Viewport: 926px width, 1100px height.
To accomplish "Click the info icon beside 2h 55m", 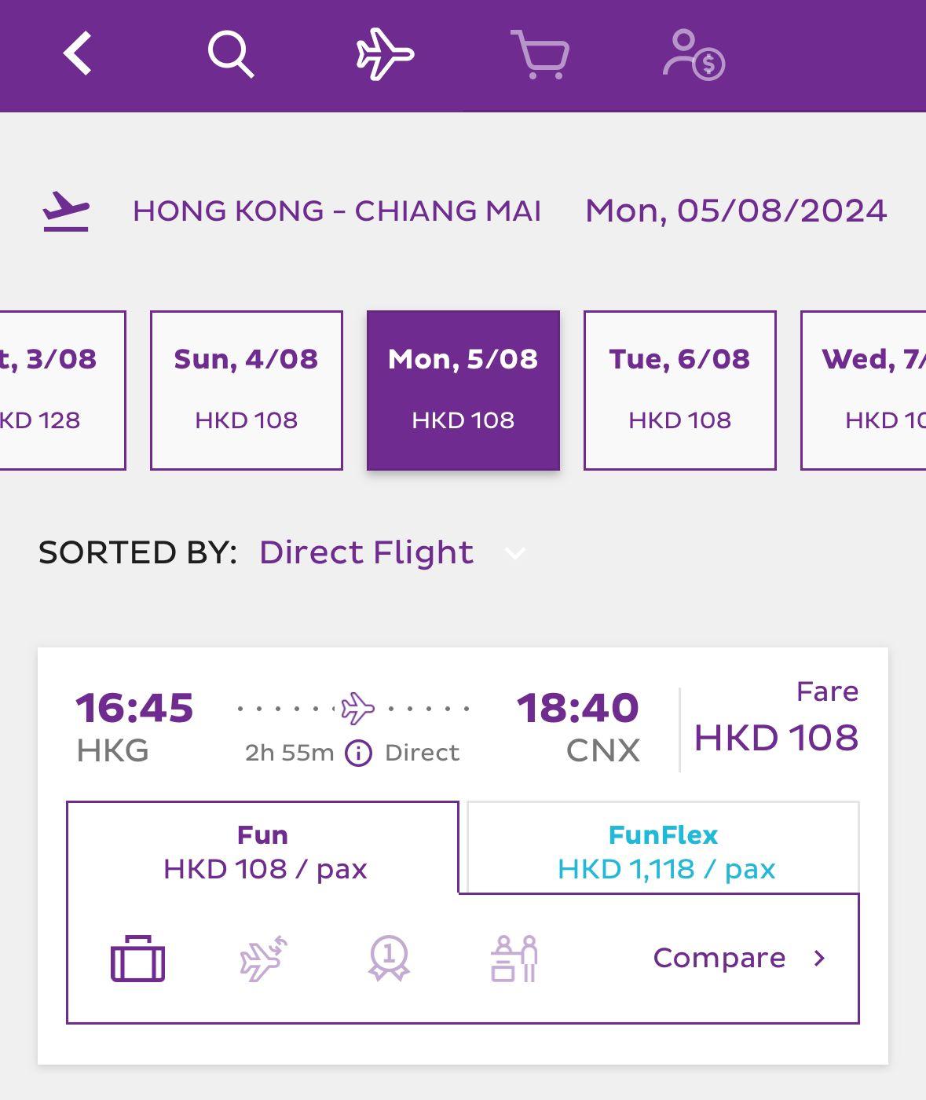I will [x=359, y=753].
